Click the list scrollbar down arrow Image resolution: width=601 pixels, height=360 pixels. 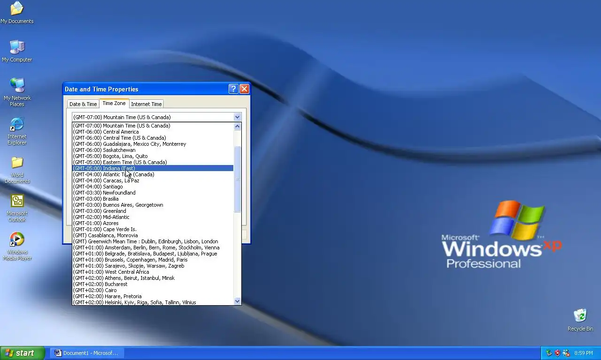coord(237,301)
